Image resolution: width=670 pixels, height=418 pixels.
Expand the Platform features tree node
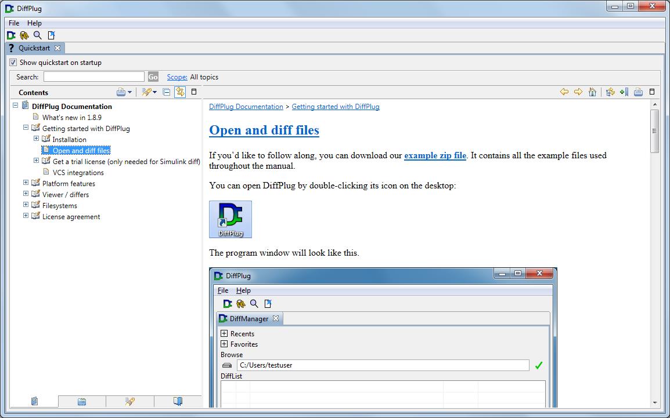click(x=25, y=183)
